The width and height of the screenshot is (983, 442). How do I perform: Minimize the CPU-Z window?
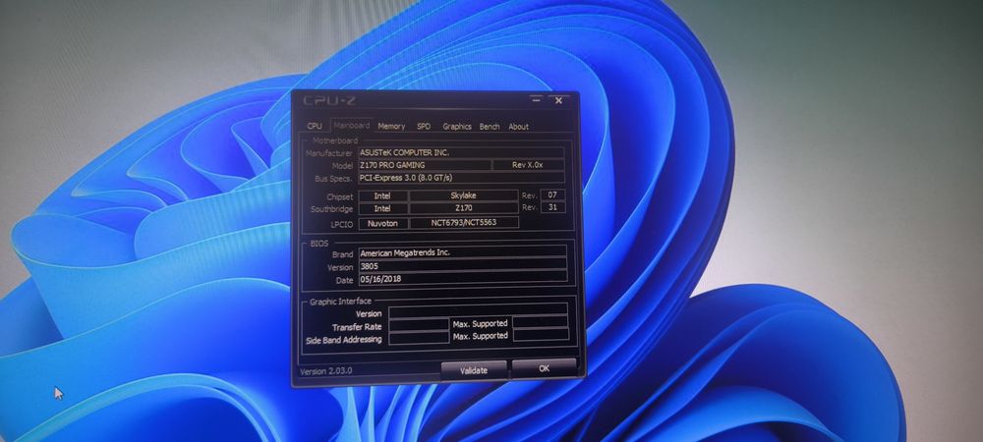536,99
